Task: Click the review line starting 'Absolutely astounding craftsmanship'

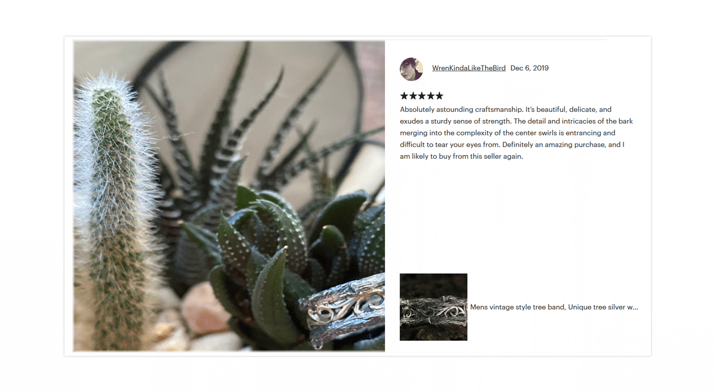Action: [505, 109]
